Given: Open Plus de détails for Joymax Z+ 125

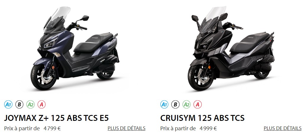Looking at the screenshot, I should 126,128.
